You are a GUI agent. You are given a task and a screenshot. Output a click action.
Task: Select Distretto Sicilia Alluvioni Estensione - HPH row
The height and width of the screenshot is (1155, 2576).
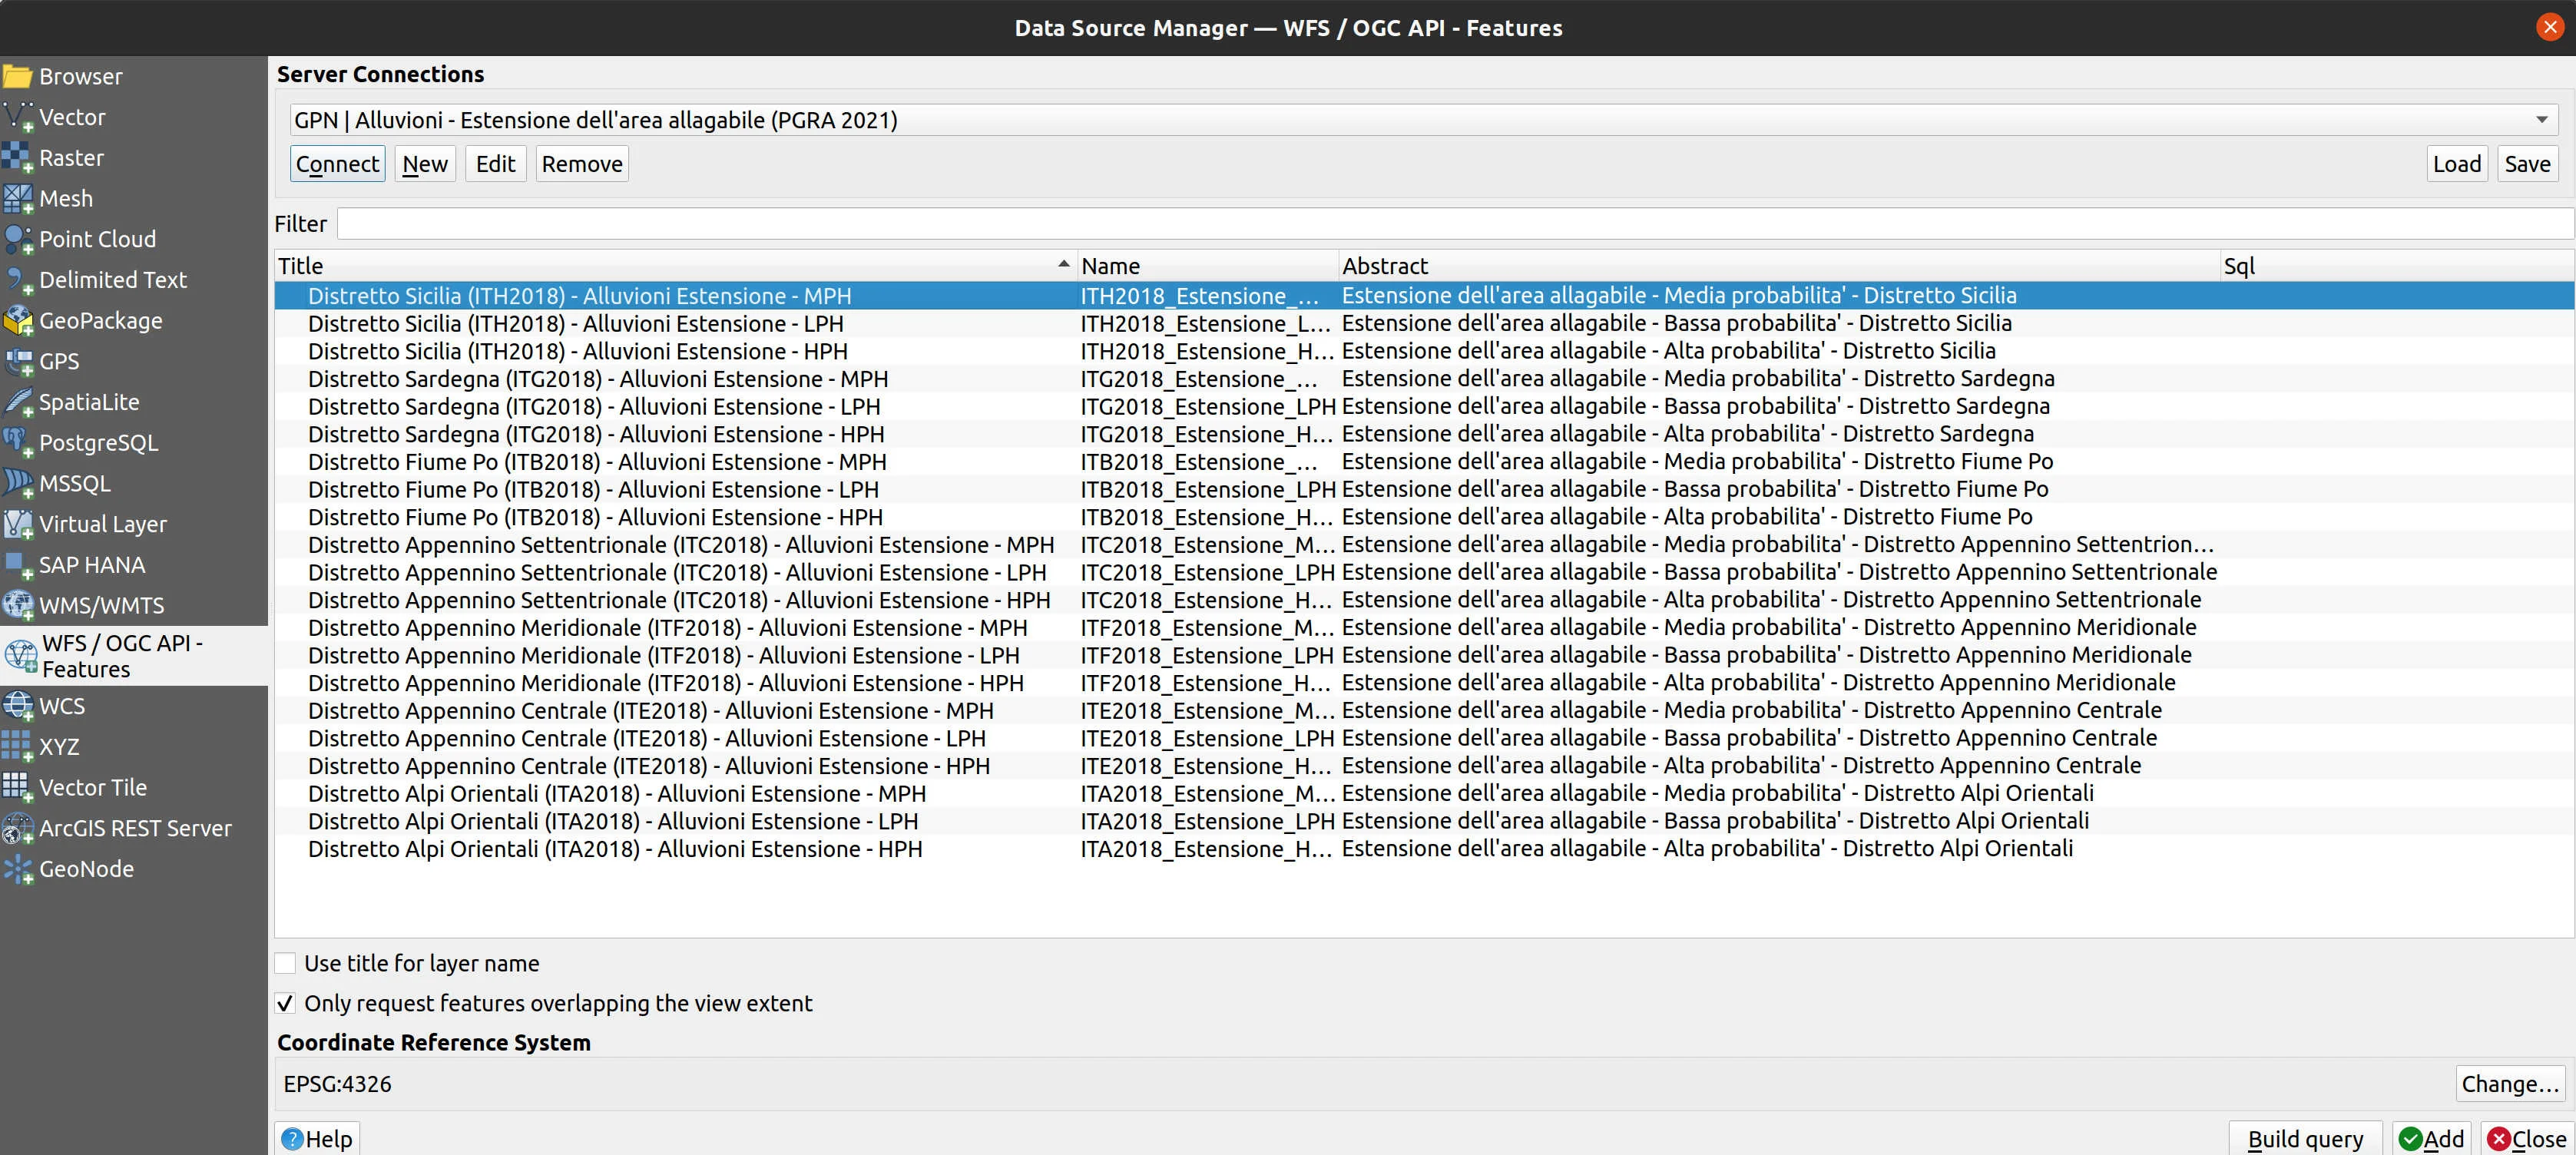pyautogui.click(x=1424, y=351)
